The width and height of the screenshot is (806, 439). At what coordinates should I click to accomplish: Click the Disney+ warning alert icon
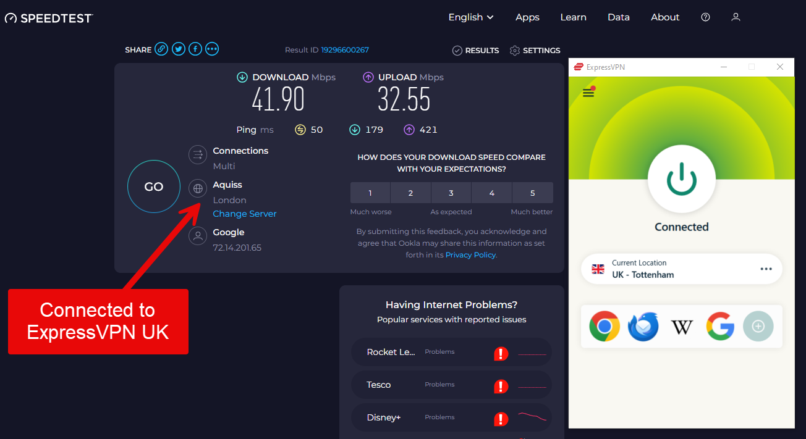[x=501, y=419]
